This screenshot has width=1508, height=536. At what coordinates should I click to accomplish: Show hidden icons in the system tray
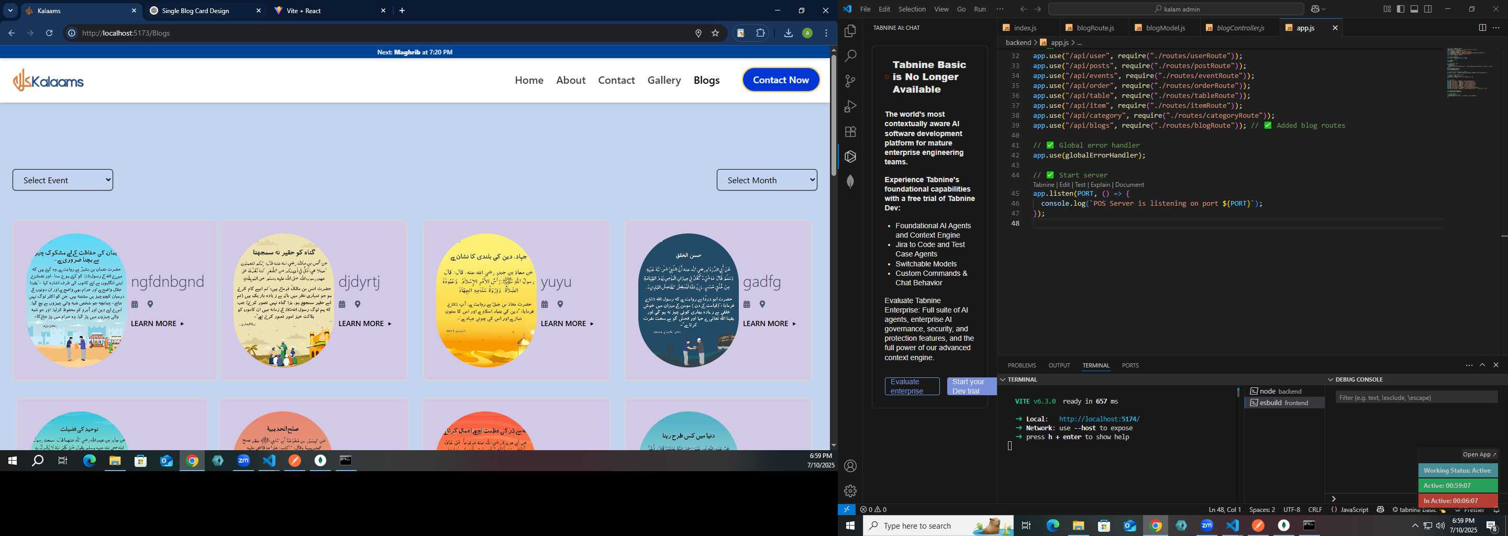click(1415, 526)
